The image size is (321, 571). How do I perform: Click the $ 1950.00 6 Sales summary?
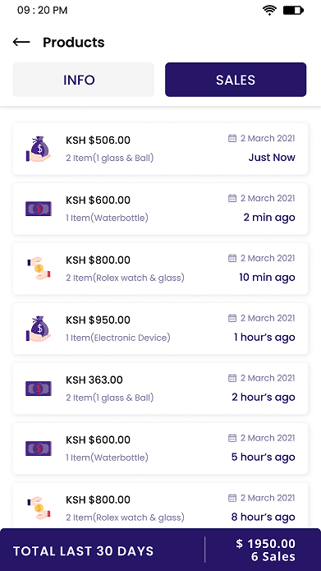click(x=266, y=550)
